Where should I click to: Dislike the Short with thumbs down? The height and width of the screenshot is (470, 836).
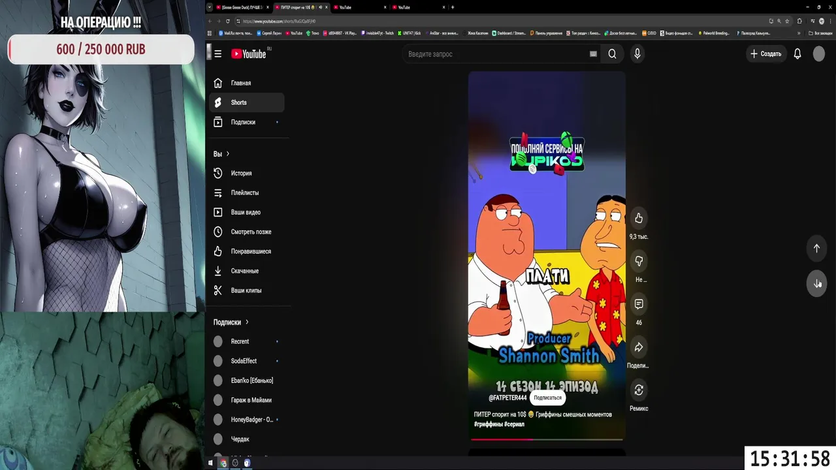[x=639, y=261]
